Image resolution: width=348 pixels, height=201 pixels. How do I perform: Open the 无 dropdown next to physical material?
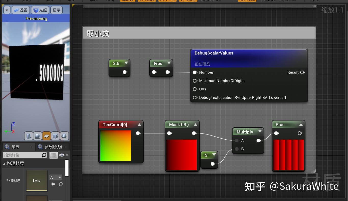point(56,177)
